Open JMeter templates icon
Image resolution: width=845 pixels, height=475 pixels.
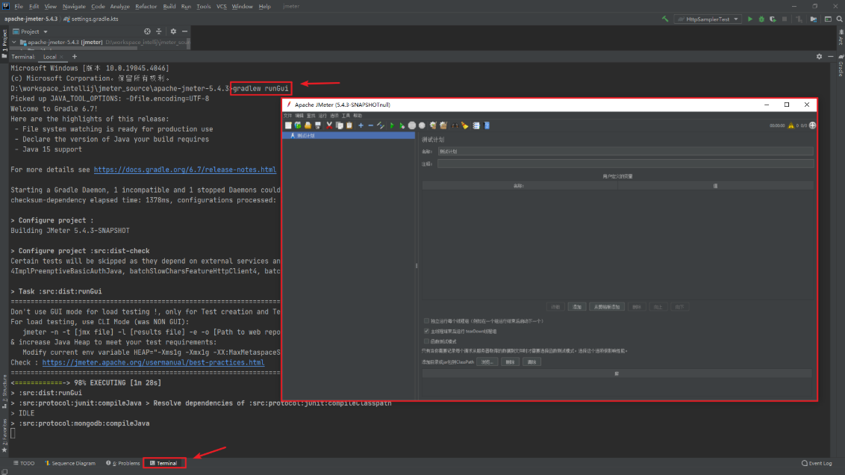pos(298,125)
